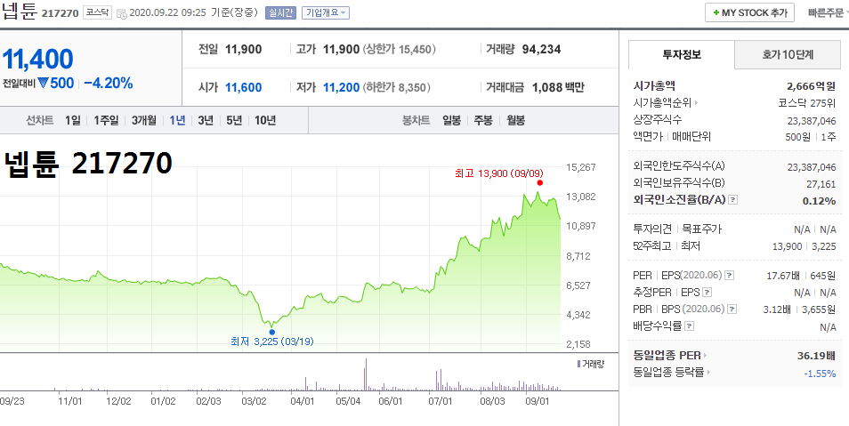Add stock with MY STOCK 추가 button

pyautogui.click(x=749, y=12)
